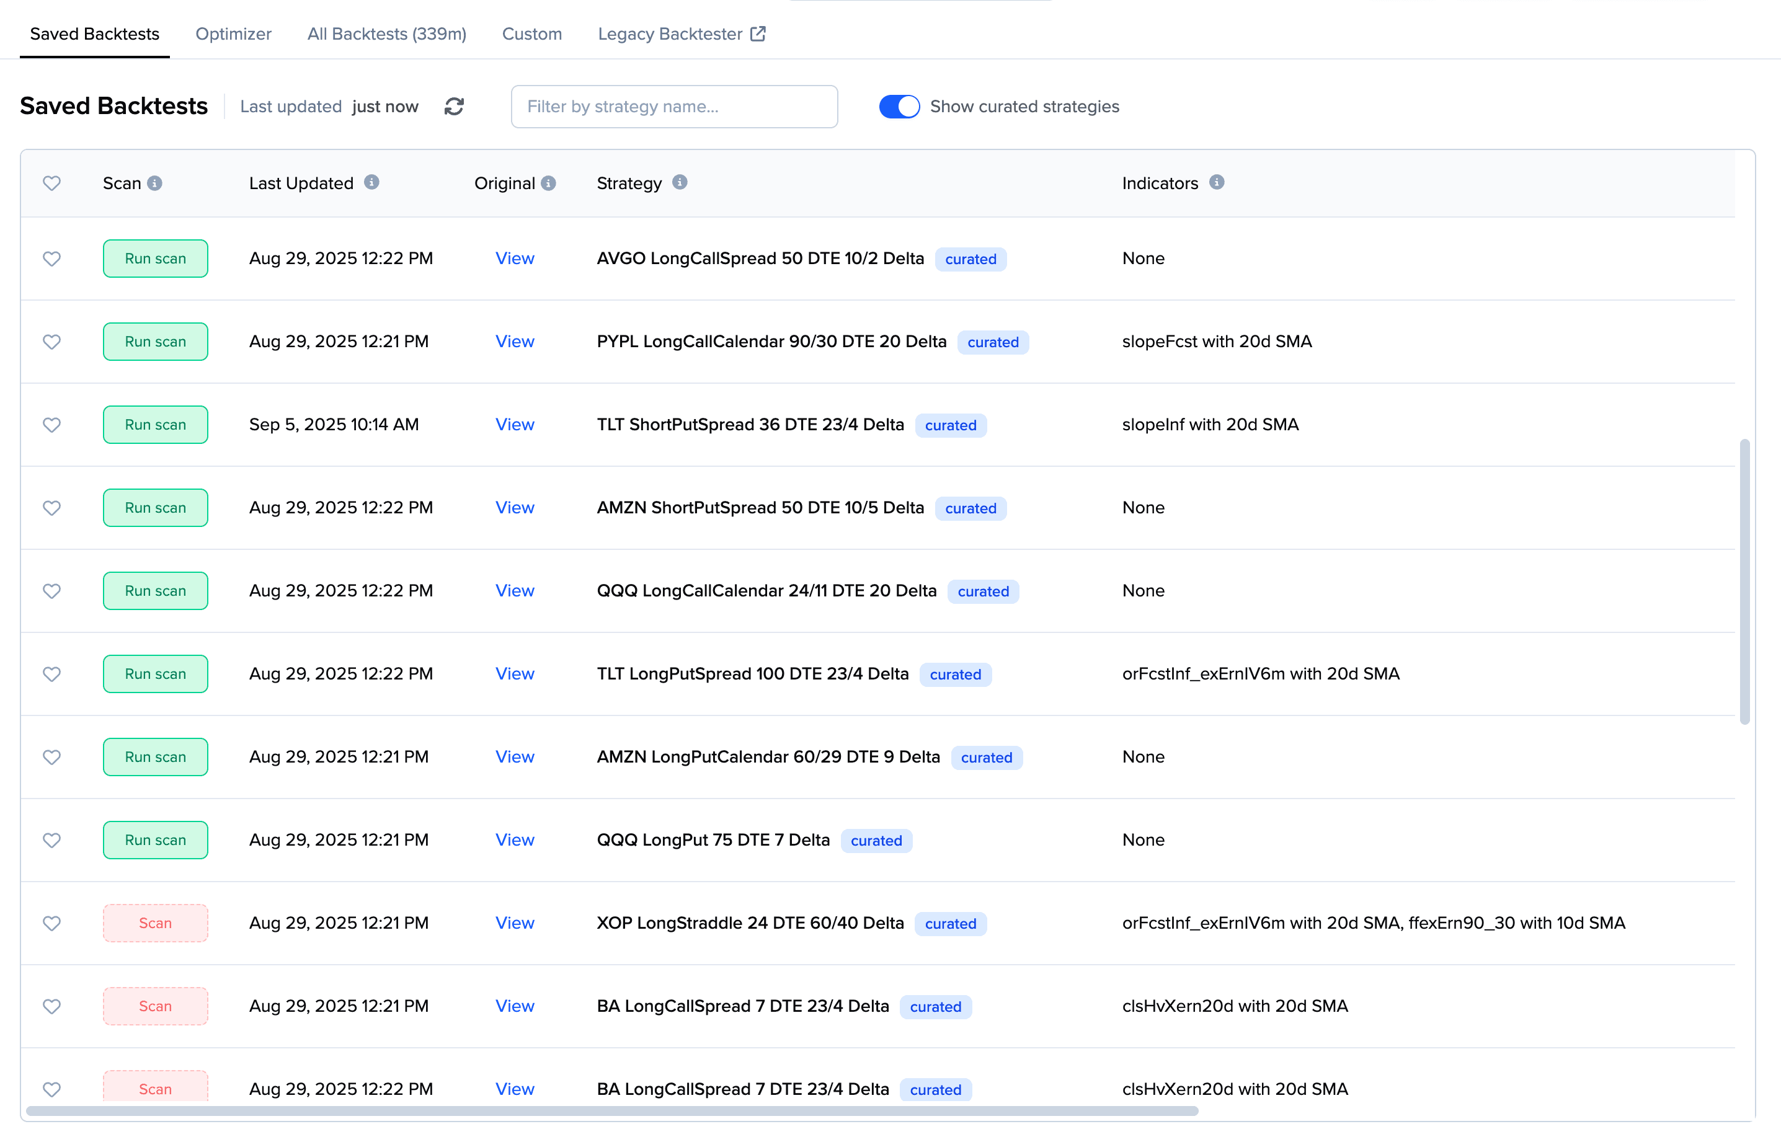Screen dimensions: 1781x1142
Task: View original of AVGO LongCallSpread
Action: coord(515,259)
